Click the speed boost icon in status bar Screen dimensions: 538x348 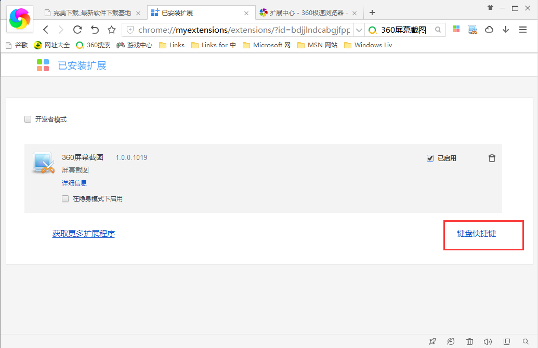(451, 341)
